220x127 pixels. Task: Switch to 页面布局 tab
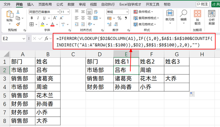click(x=45, y=4)
